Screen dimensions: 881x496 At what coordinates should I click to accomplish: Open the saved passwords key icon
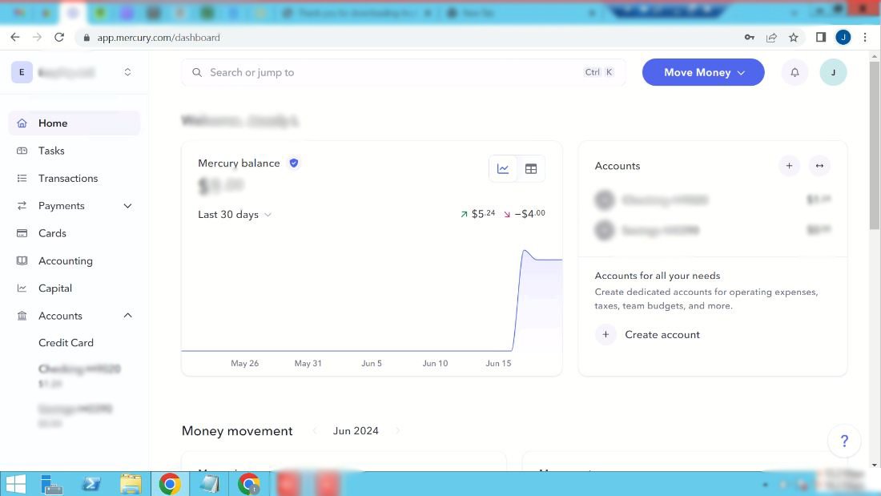tap(749, 37)
